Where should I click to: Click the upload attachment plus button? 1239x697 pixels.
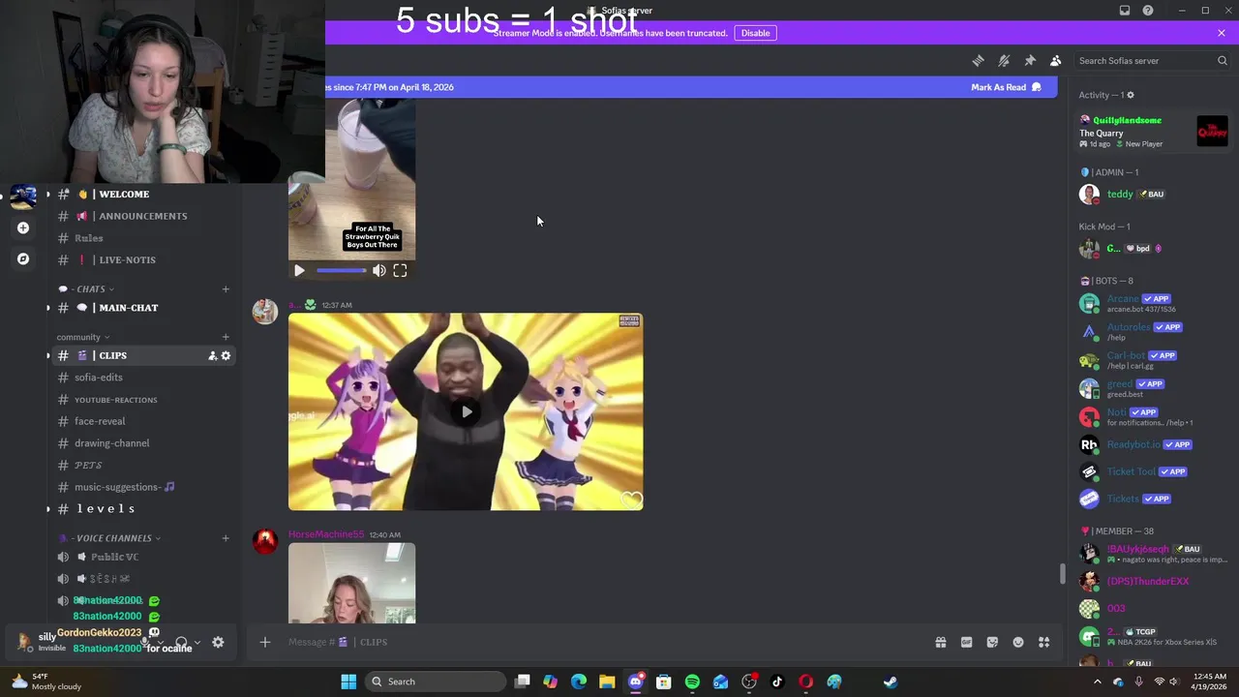pyautogui.click(x=264, y=642)
